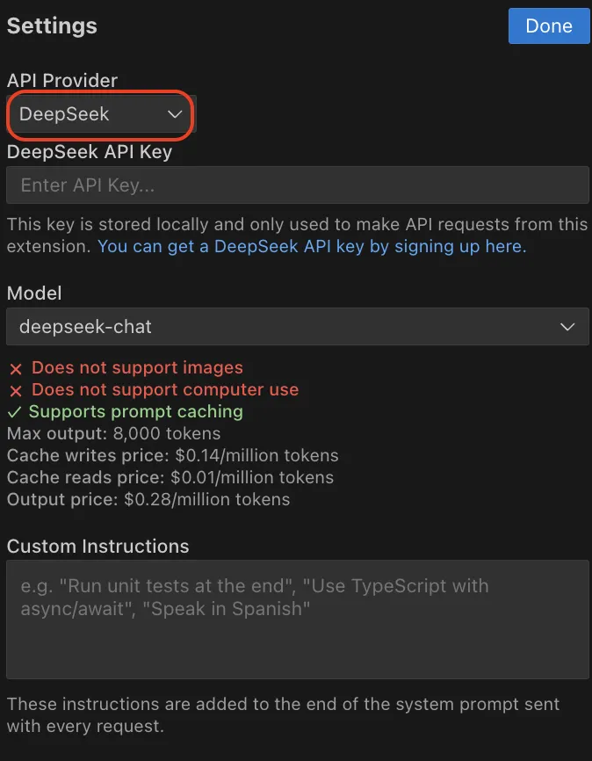Select 'deepseek-chat' from the Model combo box

(x=298, y=326)
